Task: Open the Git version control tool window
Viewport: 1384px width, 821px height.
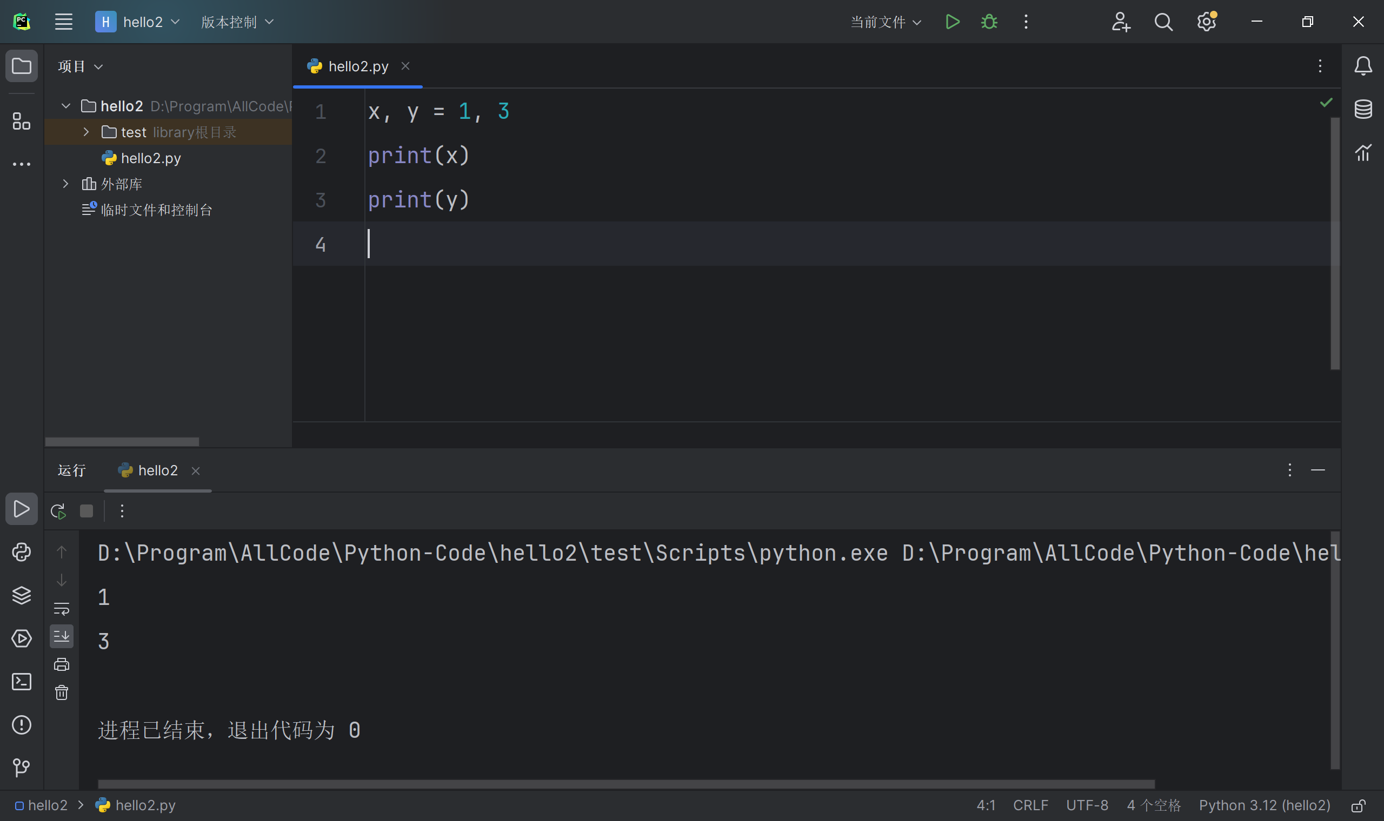Action: point(22,768)
